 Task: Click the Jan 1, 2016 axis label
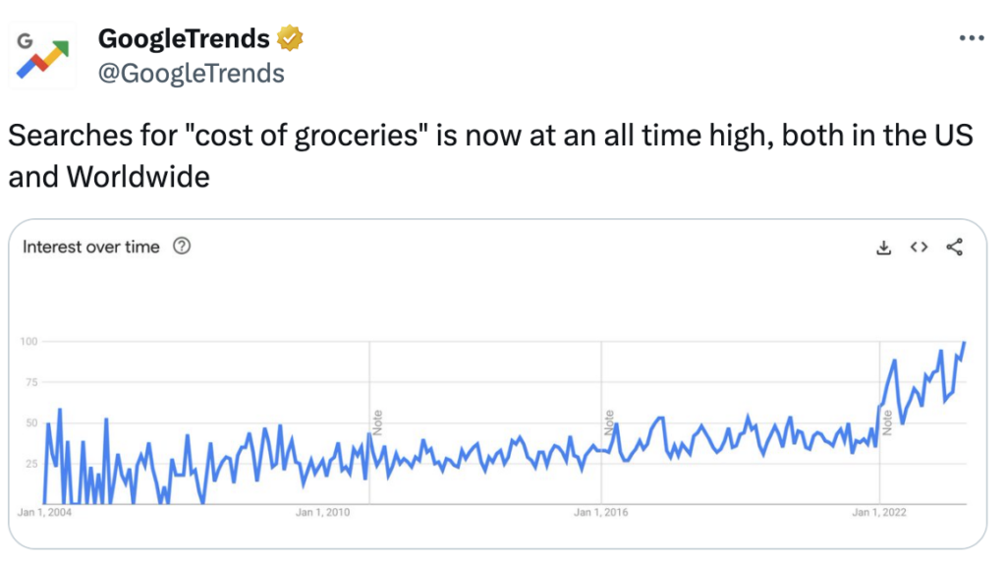point(601,512)
